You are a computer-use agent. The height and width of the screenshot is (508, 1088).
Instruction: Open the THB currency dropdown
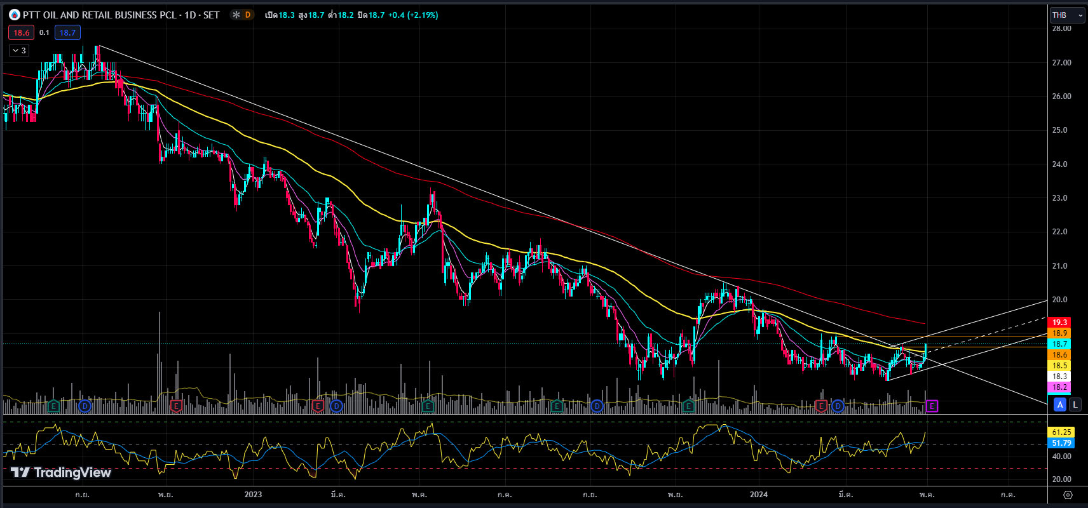click(1067, 15)
